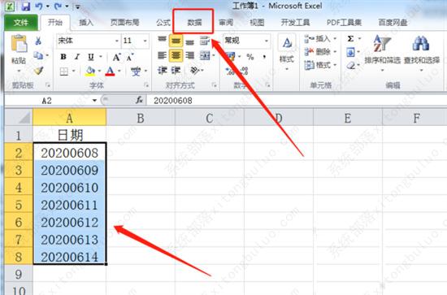Screen dimensions: 447x295
Task: Click the AutoSum sigma icon
Action: click(x=350, y=38)
